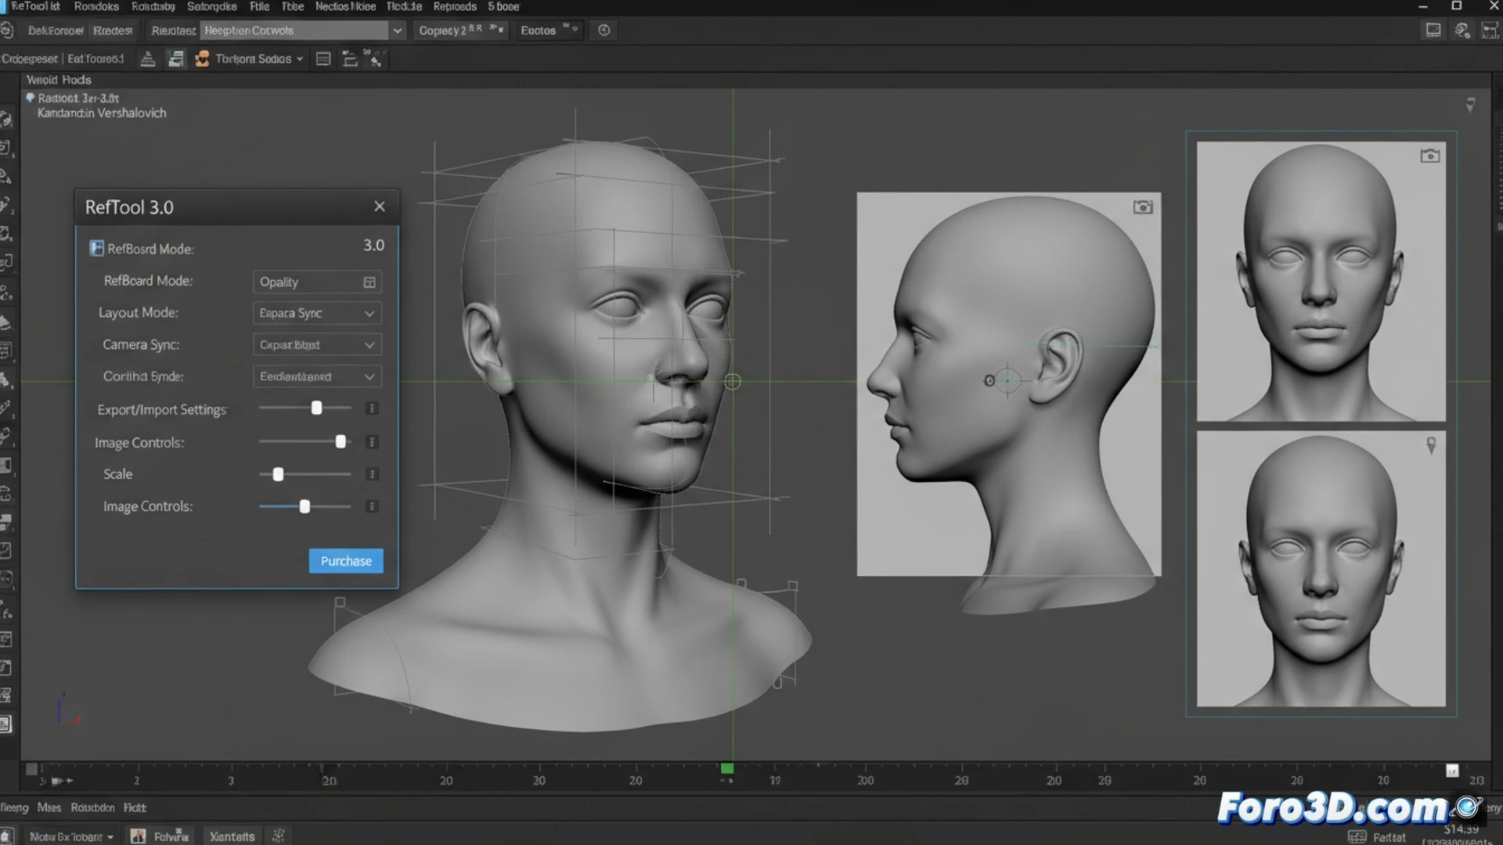1503x845 pixels.
Task: Switch to the Xantetts tab at the bottom
Action: pyautogui.click(x=232, y=836)
